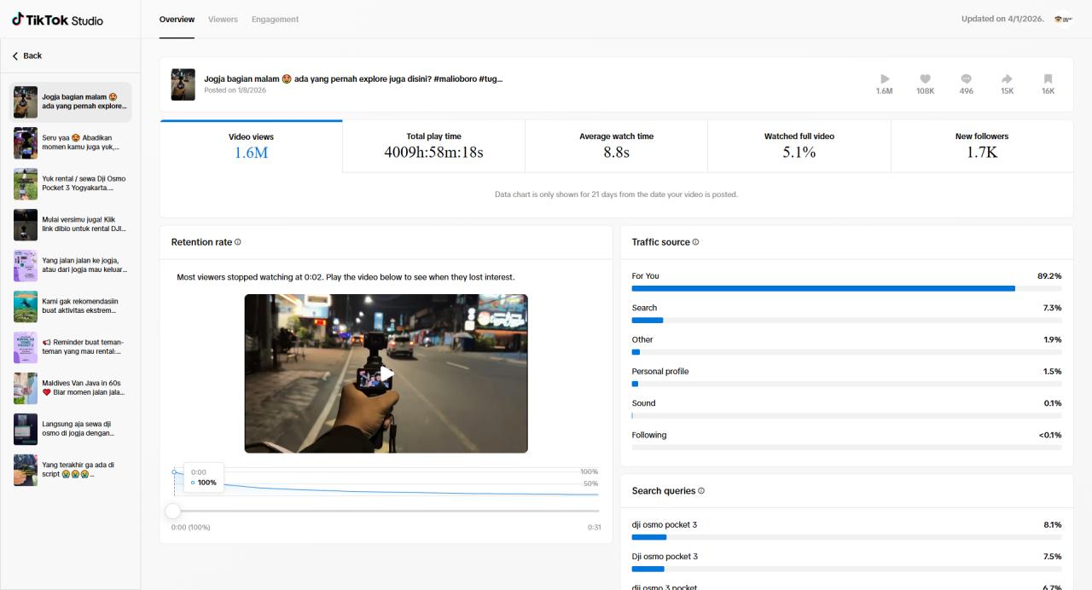Select the 'Seru yaa Abadikan momen' video
The image size is (1092, 590).
(71, 142)
